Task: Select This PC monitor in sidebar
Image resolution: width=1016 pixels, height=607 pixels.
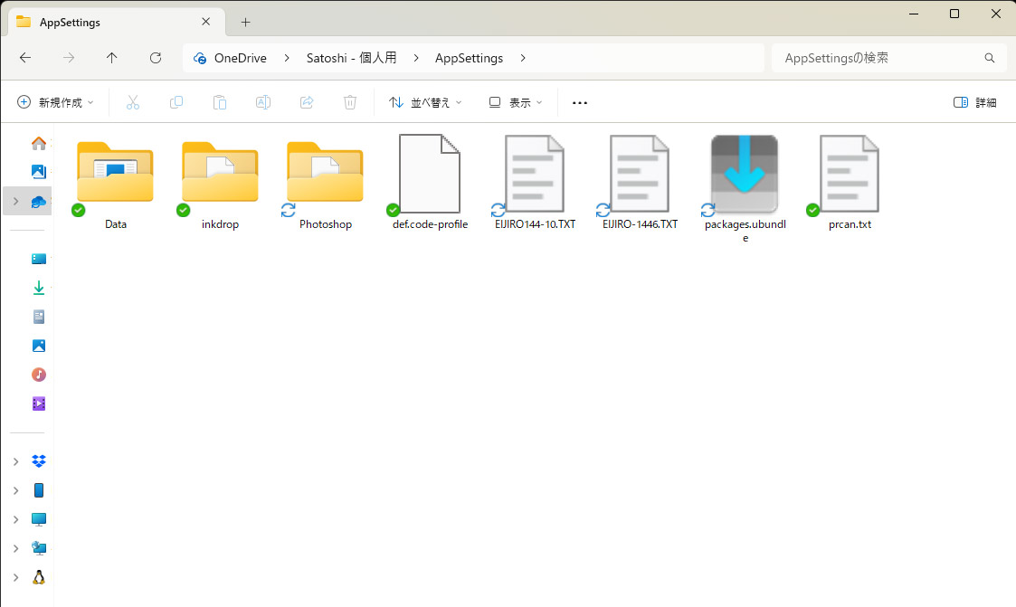Action: click(39, 519)
